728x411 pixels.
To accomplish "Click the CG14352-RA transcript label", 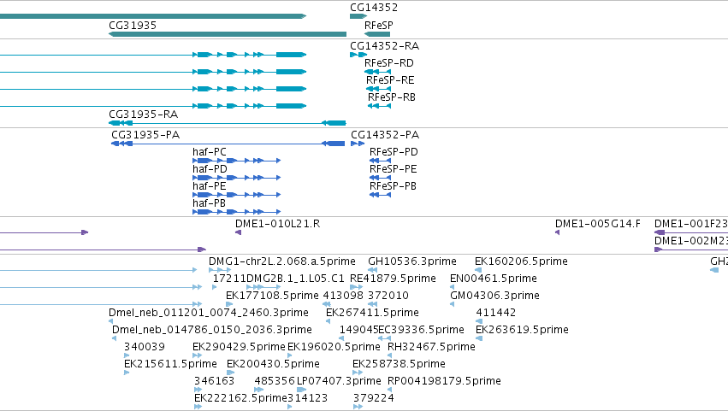I will [384, 46].
